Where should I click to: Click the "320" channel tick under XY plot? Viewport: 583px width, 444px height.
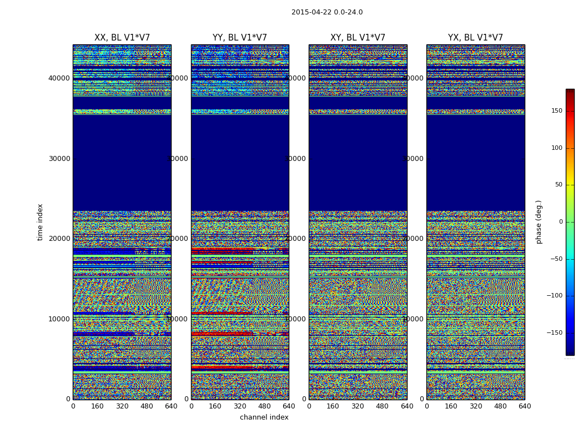click(x=358, y=406)
